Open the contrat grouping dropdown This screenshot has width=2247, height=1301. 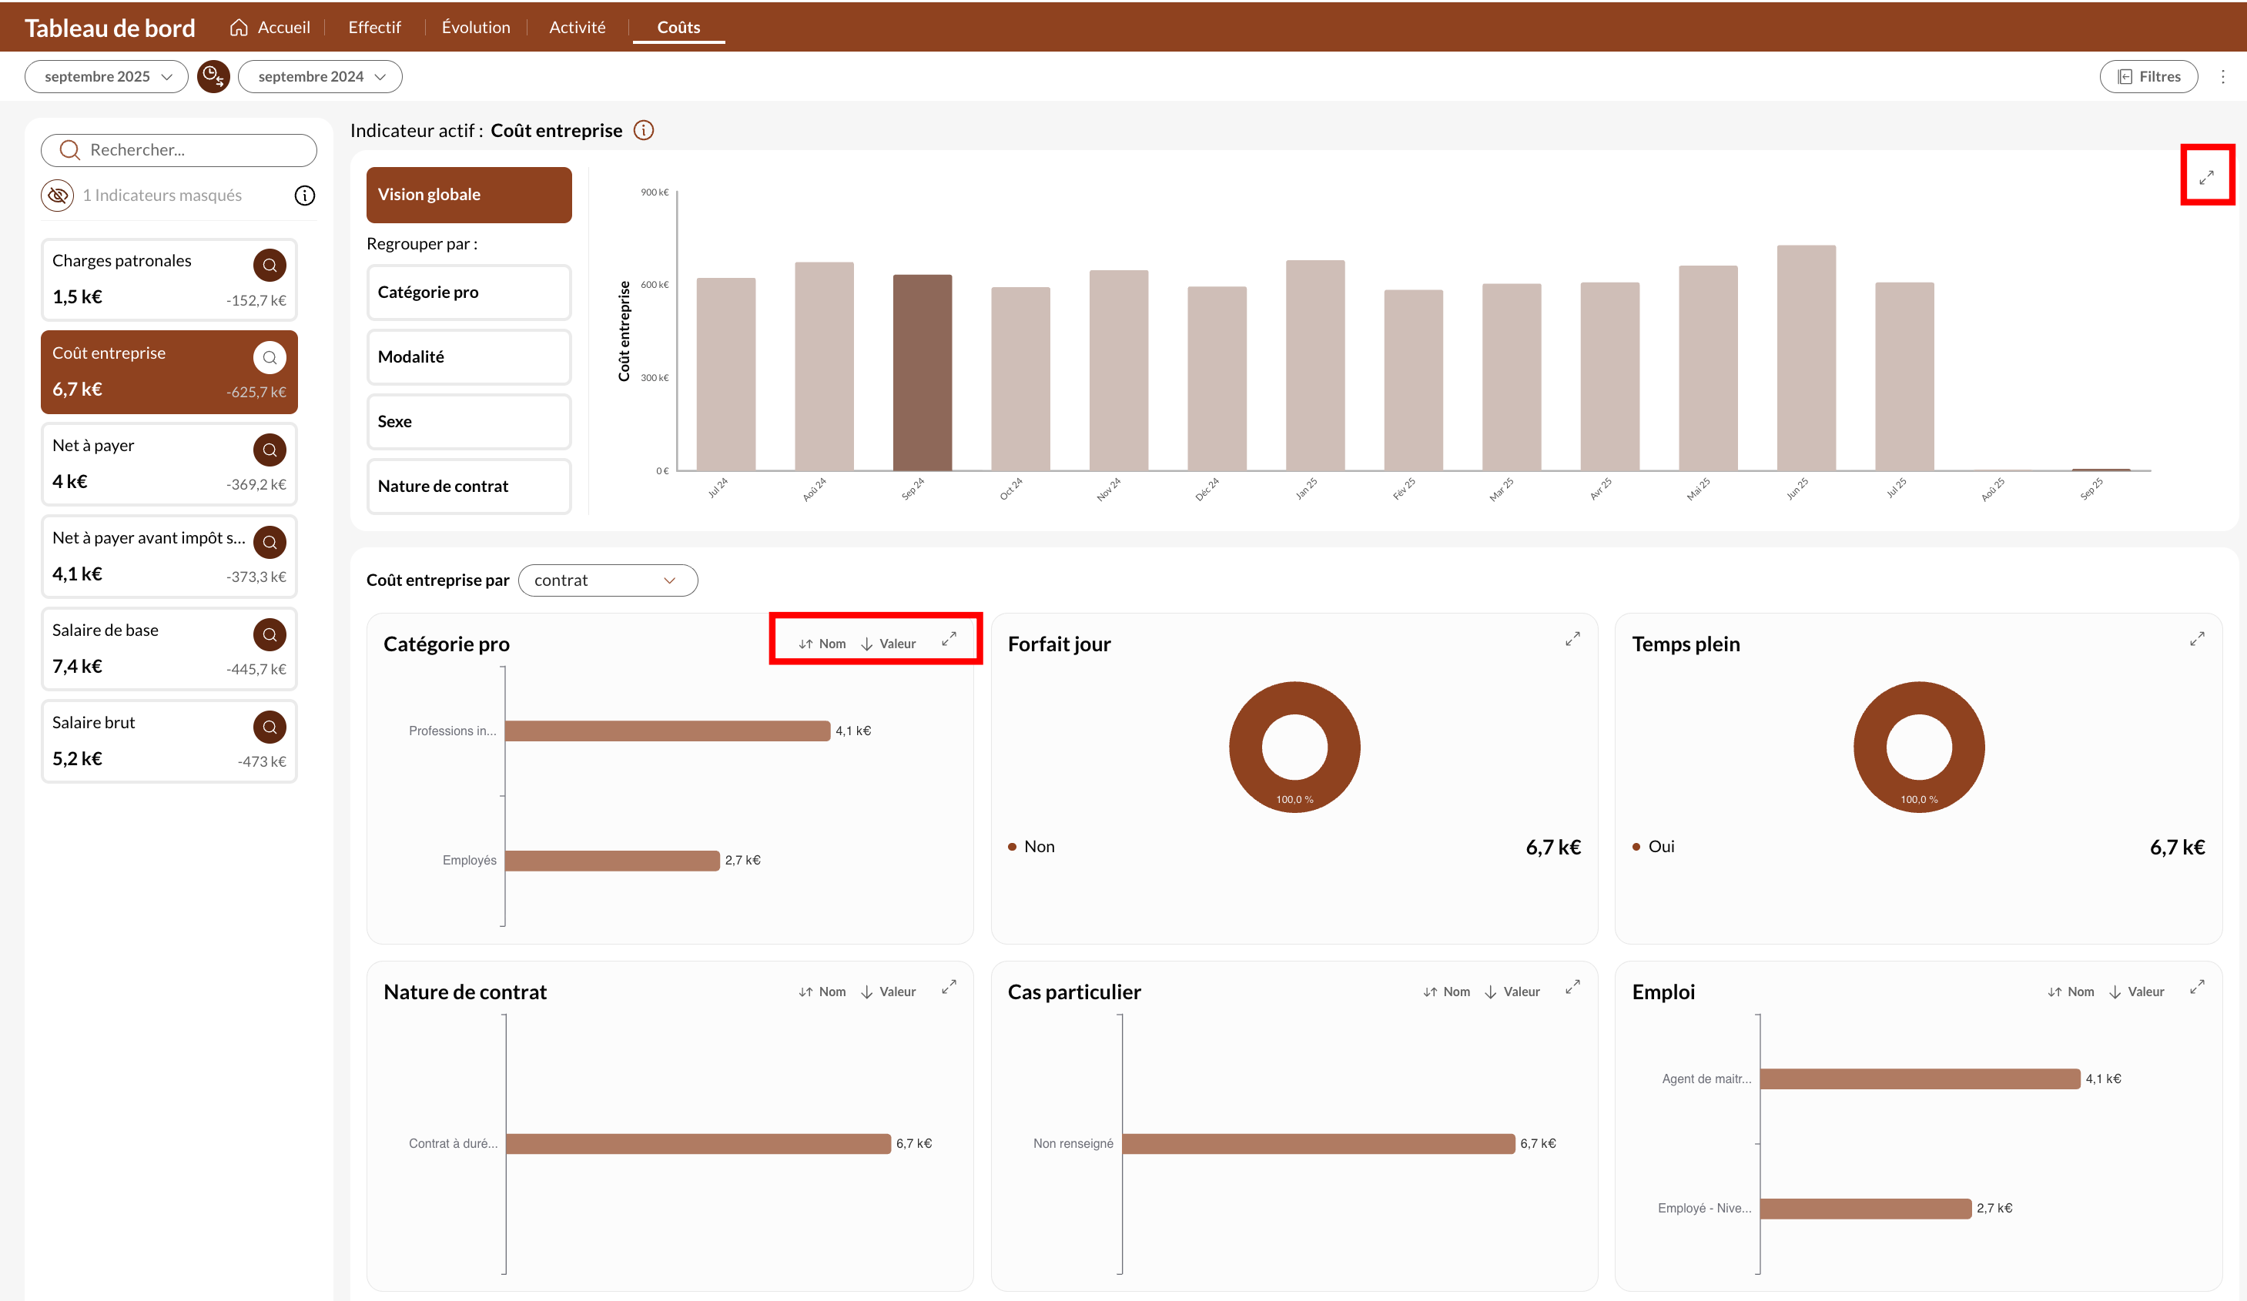pos(608,580)
